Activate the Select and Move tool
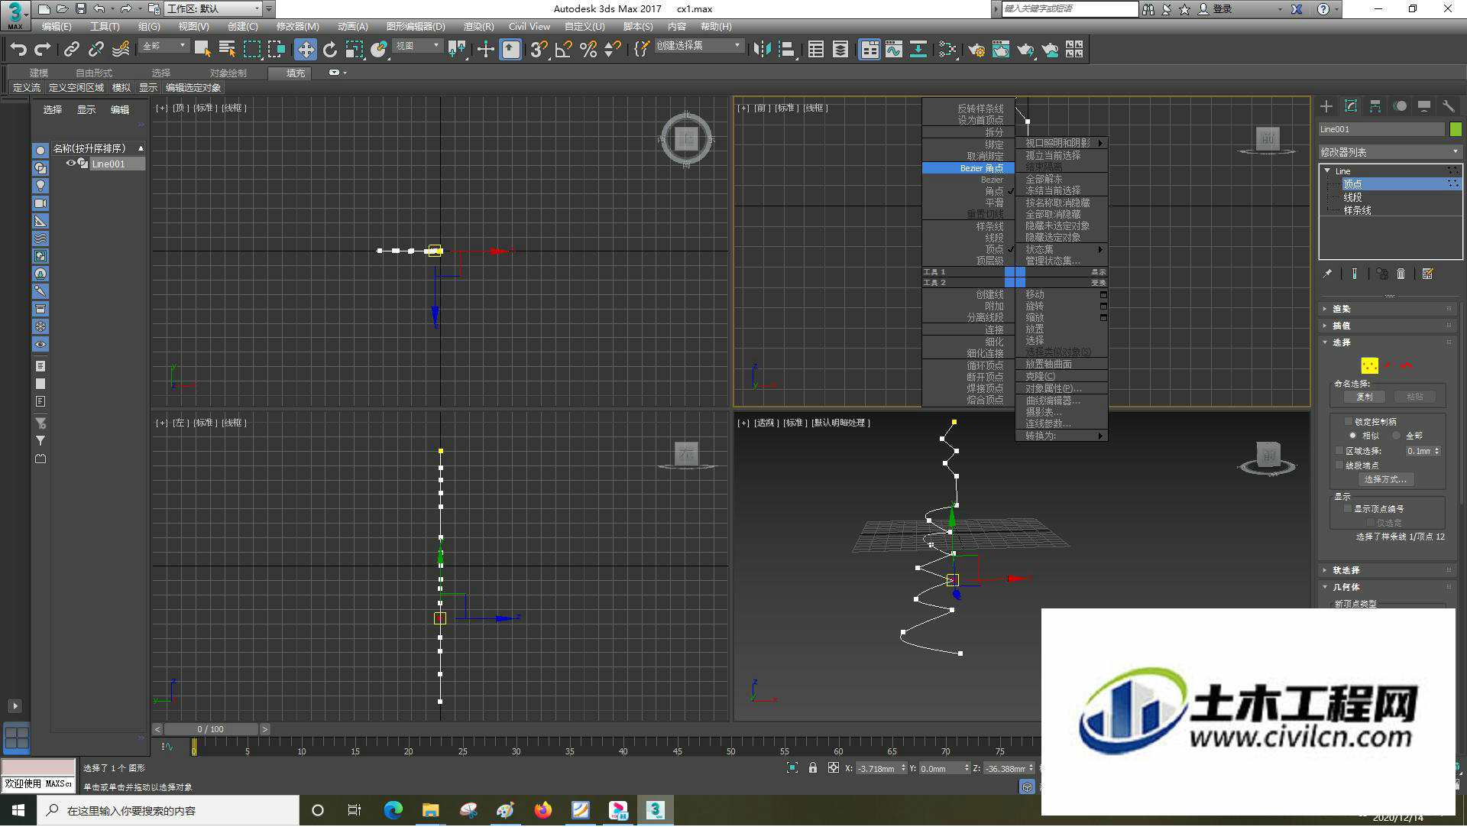Viewport: 1467px width, 827px height. pos(306,50)
